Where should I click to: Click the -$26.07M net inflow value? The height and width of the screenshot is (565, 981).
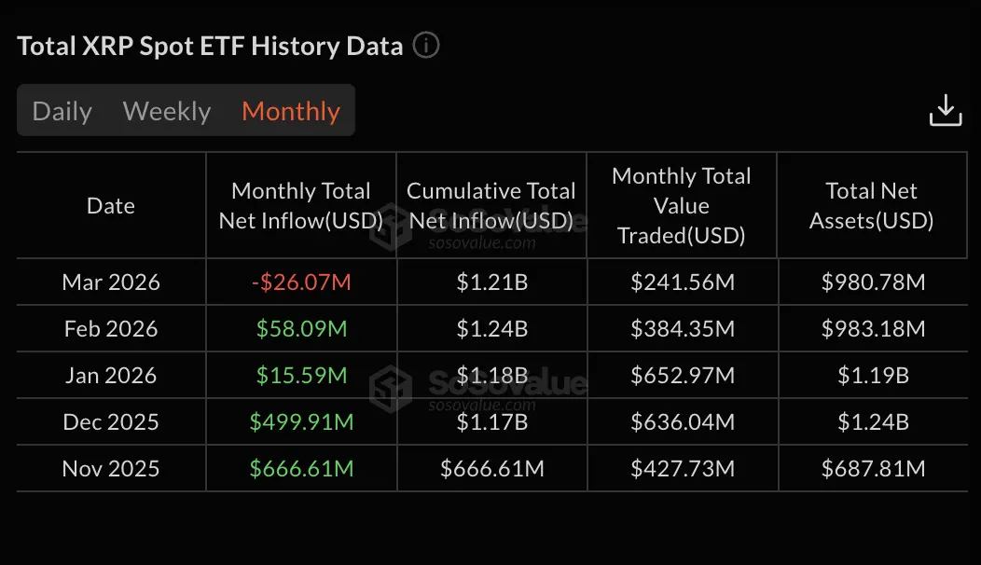coord(301,282)
